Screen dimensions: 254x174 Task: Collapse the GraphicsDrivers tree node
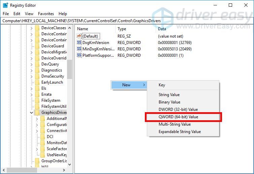click(31, 113)
